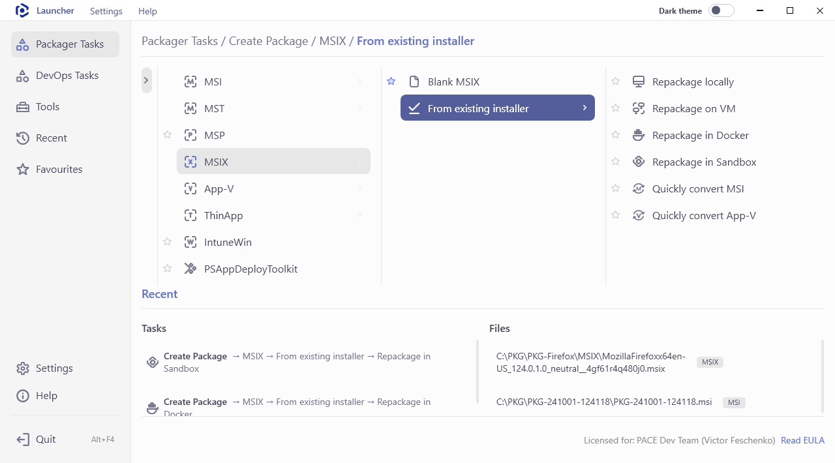835x463 pixels.
Task: Toggle the Dark theme switch
Action: (721, 10)
